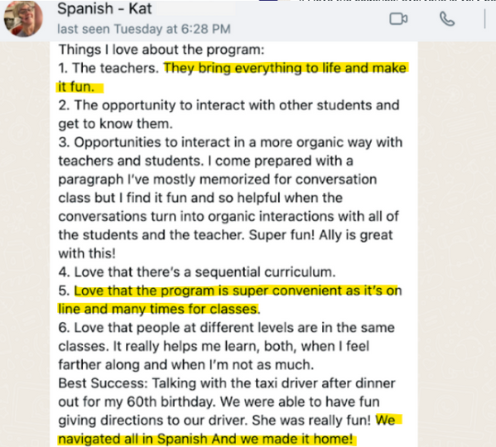496x447 pixels.
Task: Open contact info for Spanish - Kat
Action: click(104, 8)
